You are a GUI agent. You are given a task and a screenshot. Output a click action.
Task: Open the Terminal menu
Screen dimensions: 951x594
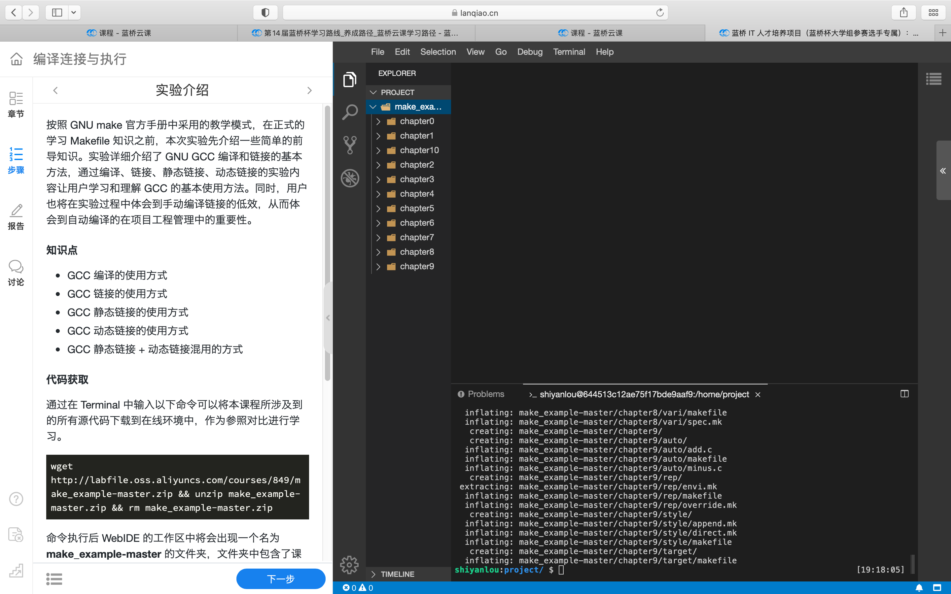(569, 52)
